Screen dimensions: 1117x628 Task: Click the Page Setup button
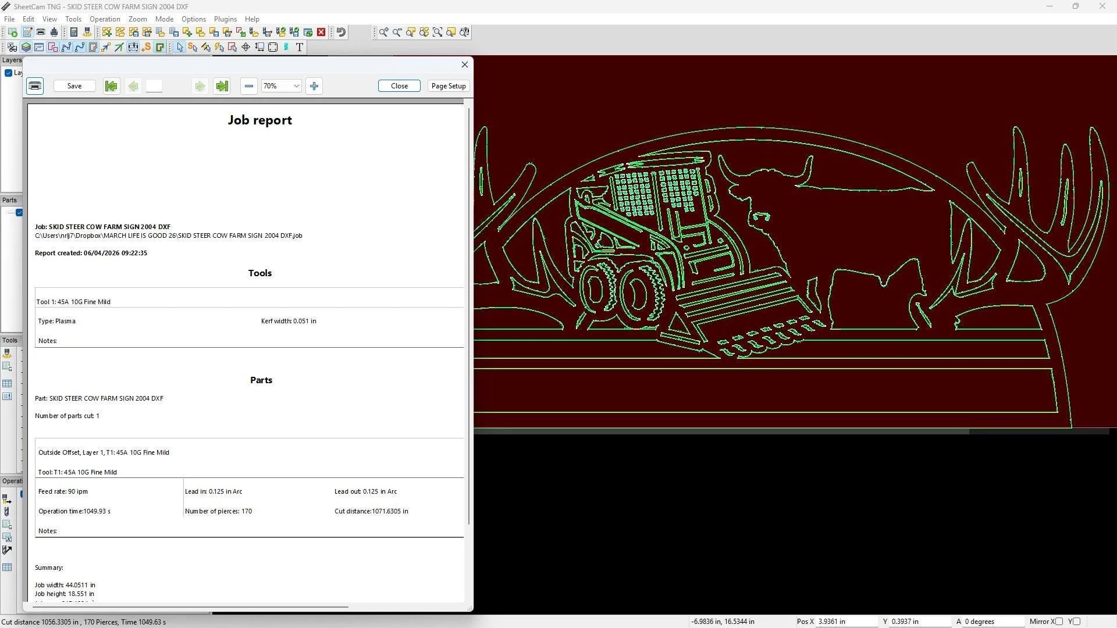pos(449,86)
